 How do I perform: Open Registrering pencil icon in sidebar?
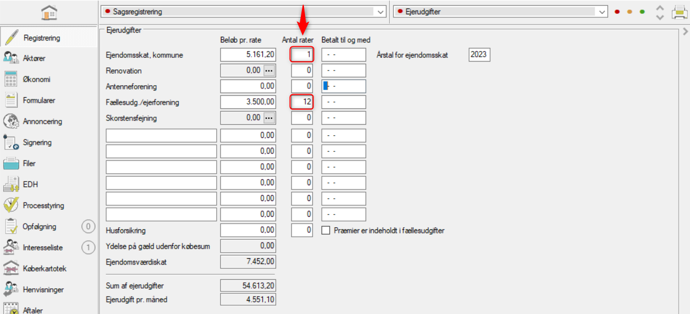point(11,38)
